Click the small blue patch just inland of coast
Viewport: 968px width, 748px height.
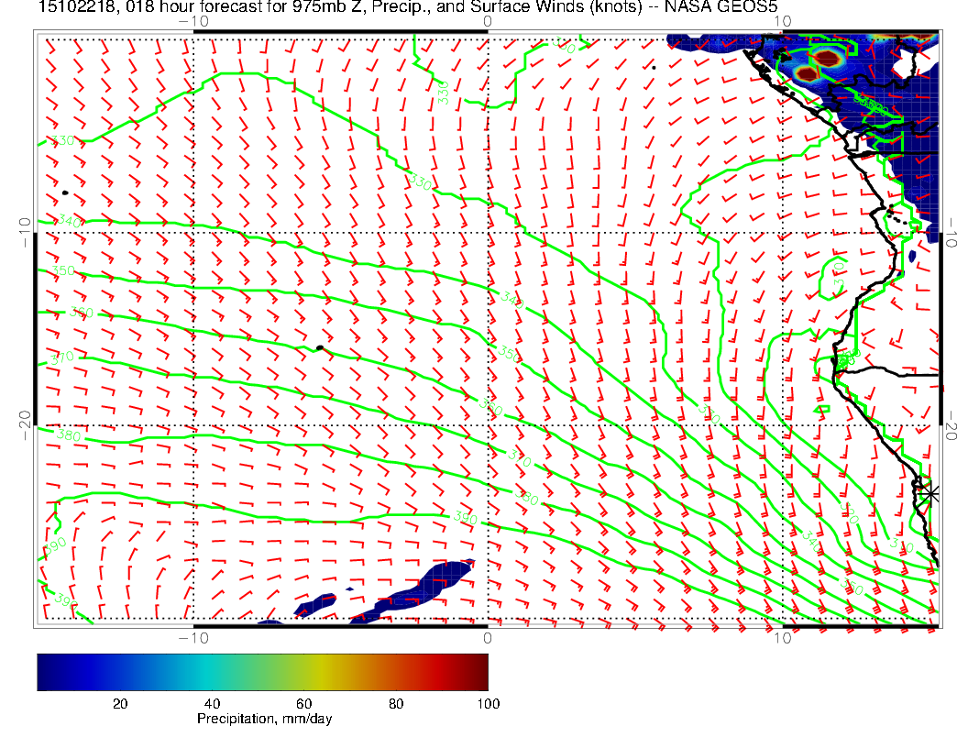click(913, 257)
